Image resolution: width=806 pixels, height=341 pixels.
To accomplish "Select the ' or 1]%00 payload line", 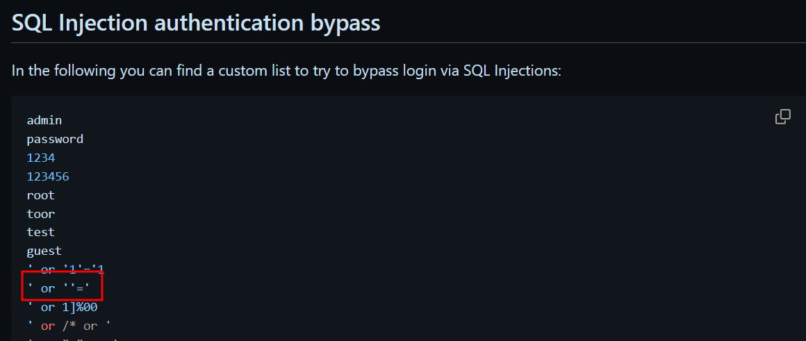I will (x=62, y=307).
